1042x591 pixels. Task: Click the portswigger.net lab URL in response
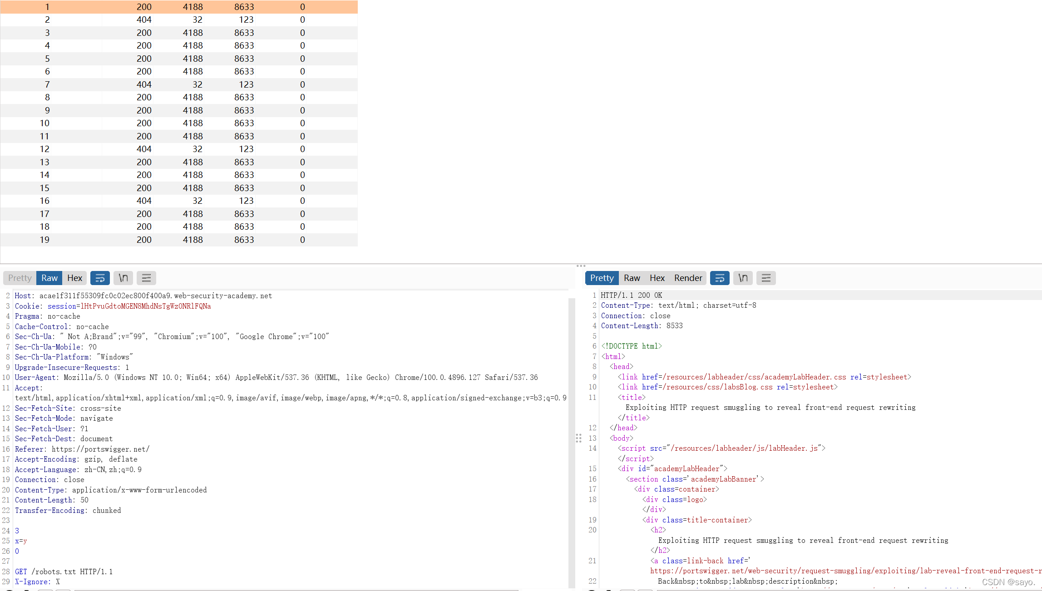846,571
